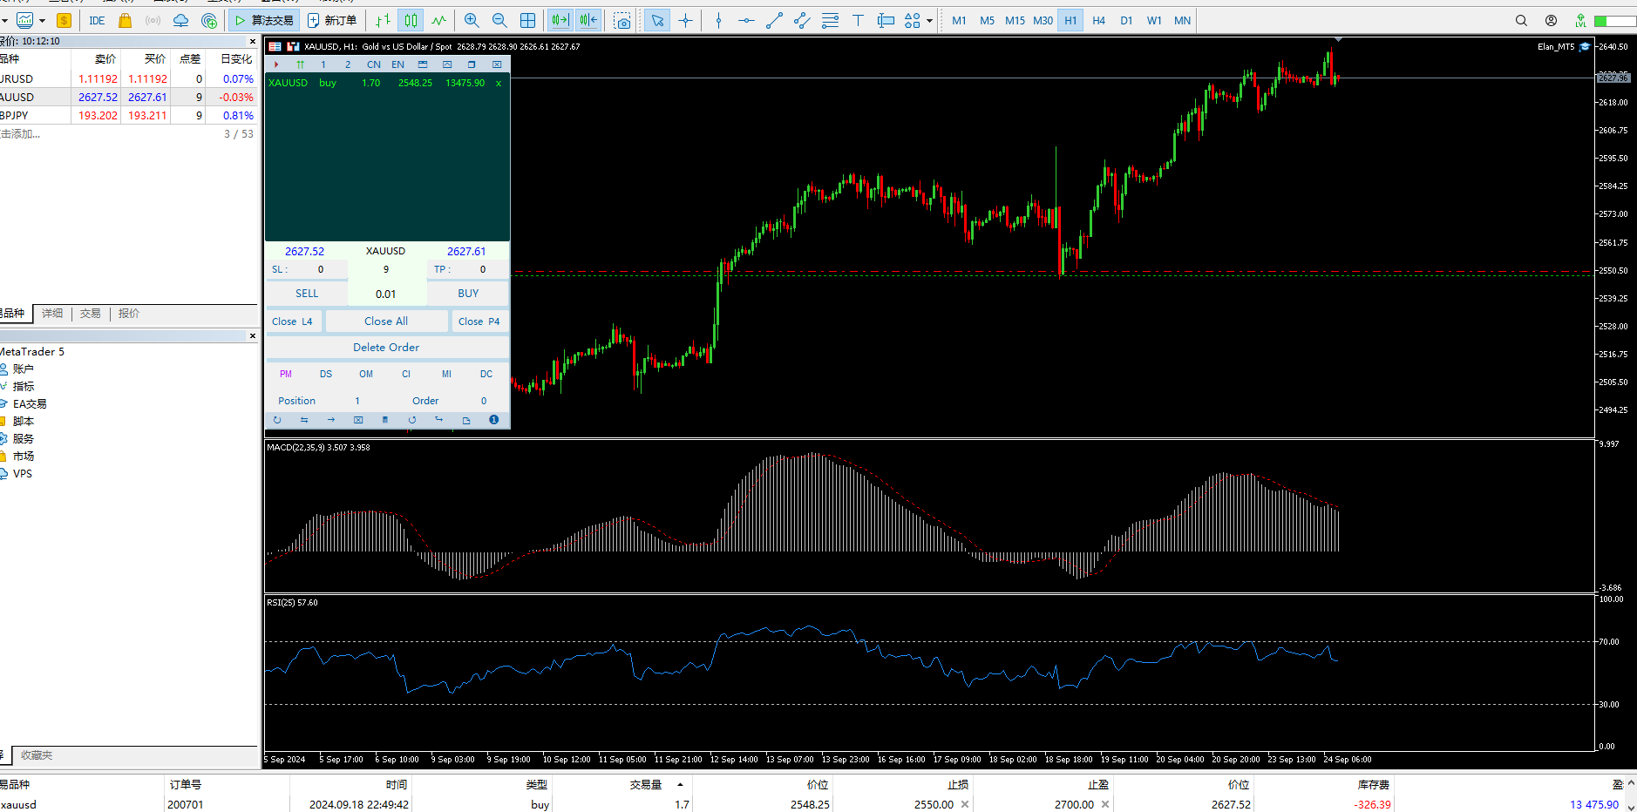This screenshot has height=812, width=1637.
Task: Click the green connection level bar
Action: (1614, 20)
